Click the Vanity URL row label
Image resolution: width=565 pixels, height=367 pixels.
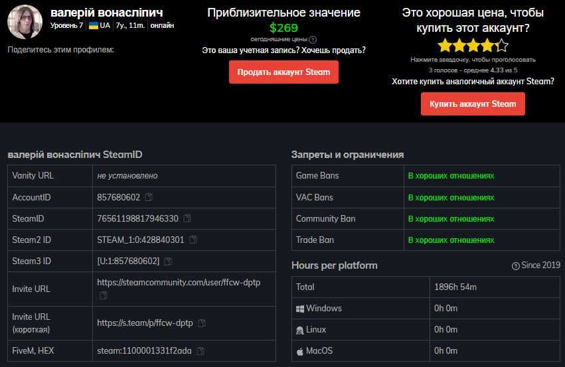tap(33, 175)
